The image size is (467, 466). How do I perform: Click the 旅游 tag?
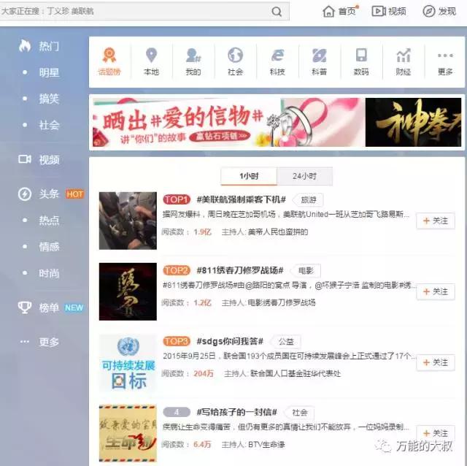click(x=308, y=199)
